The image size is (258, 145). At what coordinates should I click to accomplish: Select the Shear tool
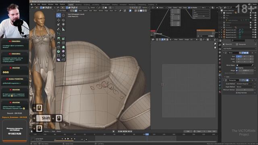coord(58,60)
